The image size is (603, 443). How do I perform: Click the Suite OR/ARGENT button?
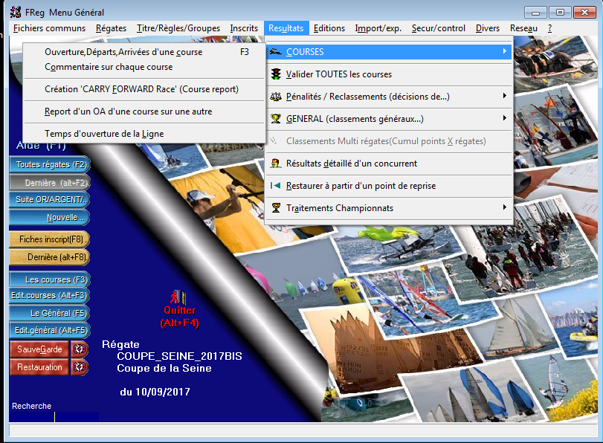coord(50,200)
